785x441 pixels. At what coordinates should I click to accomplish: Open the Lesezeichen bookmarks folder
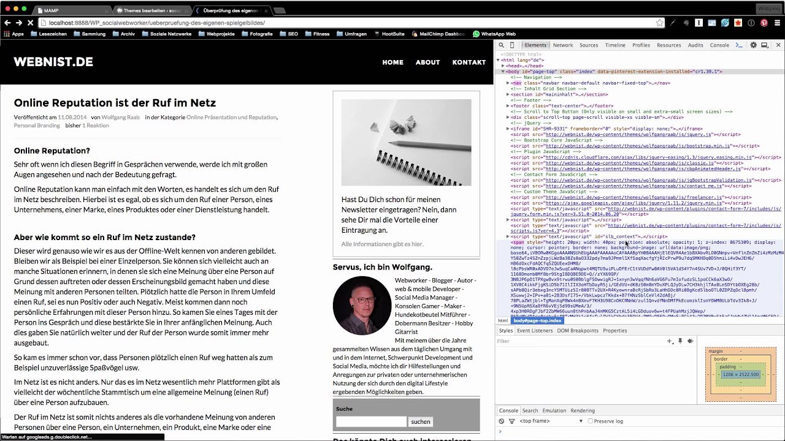(x=48, y=34)
